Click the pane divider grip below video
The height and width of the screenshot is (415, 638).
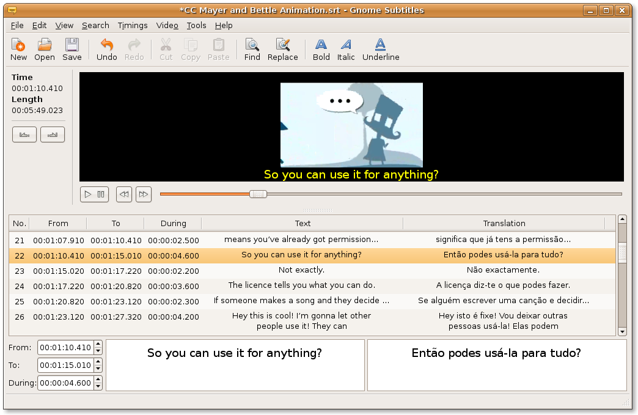[x=318, y=210]
